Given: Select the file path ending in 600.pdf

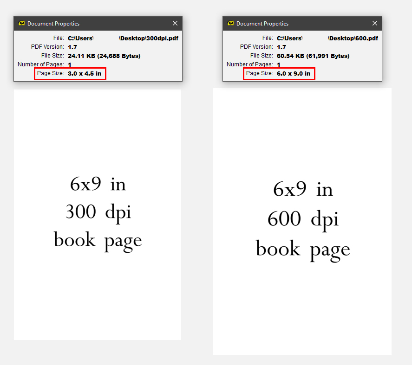Looking at the screenshot, I should pos(327,38).
